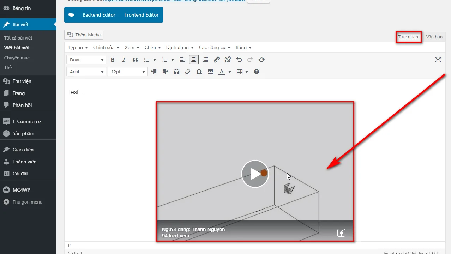Open the Chèn menu

(153, 47)
